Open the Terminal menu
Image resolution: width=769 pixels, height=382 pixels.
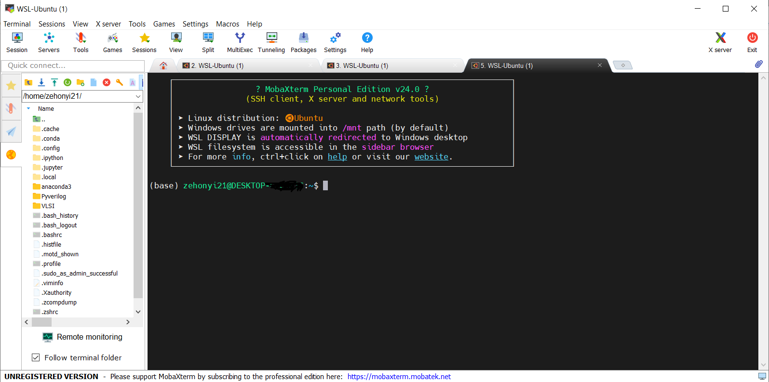tap(17, 24)
